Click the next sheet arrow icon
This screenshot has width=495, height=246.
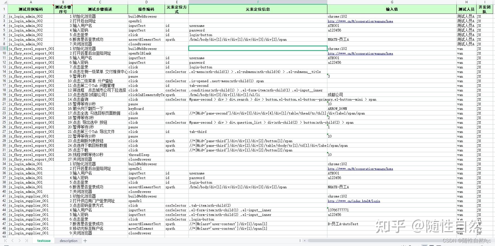(x=19, y=241)
